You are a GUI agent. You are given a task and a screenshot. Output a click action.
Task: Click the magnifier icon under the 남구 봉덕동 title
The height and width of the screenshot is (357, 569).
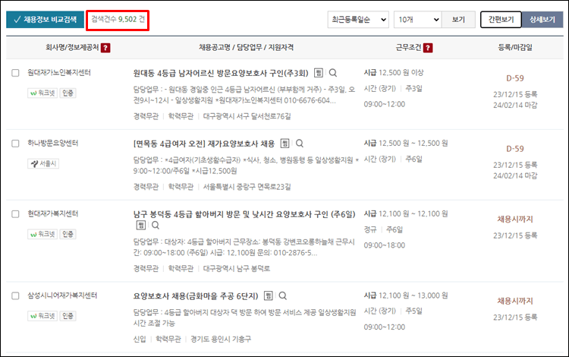coord(155,226)
